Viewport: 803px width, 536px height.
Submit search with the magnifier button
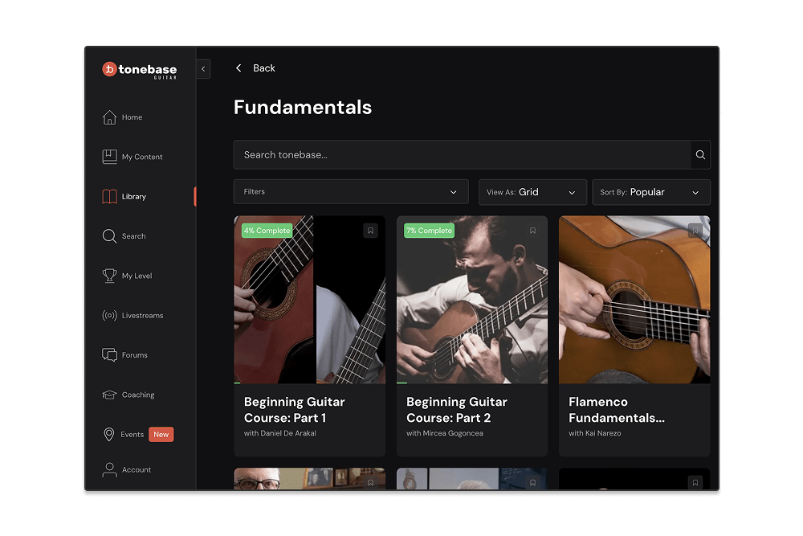point(700,155)
